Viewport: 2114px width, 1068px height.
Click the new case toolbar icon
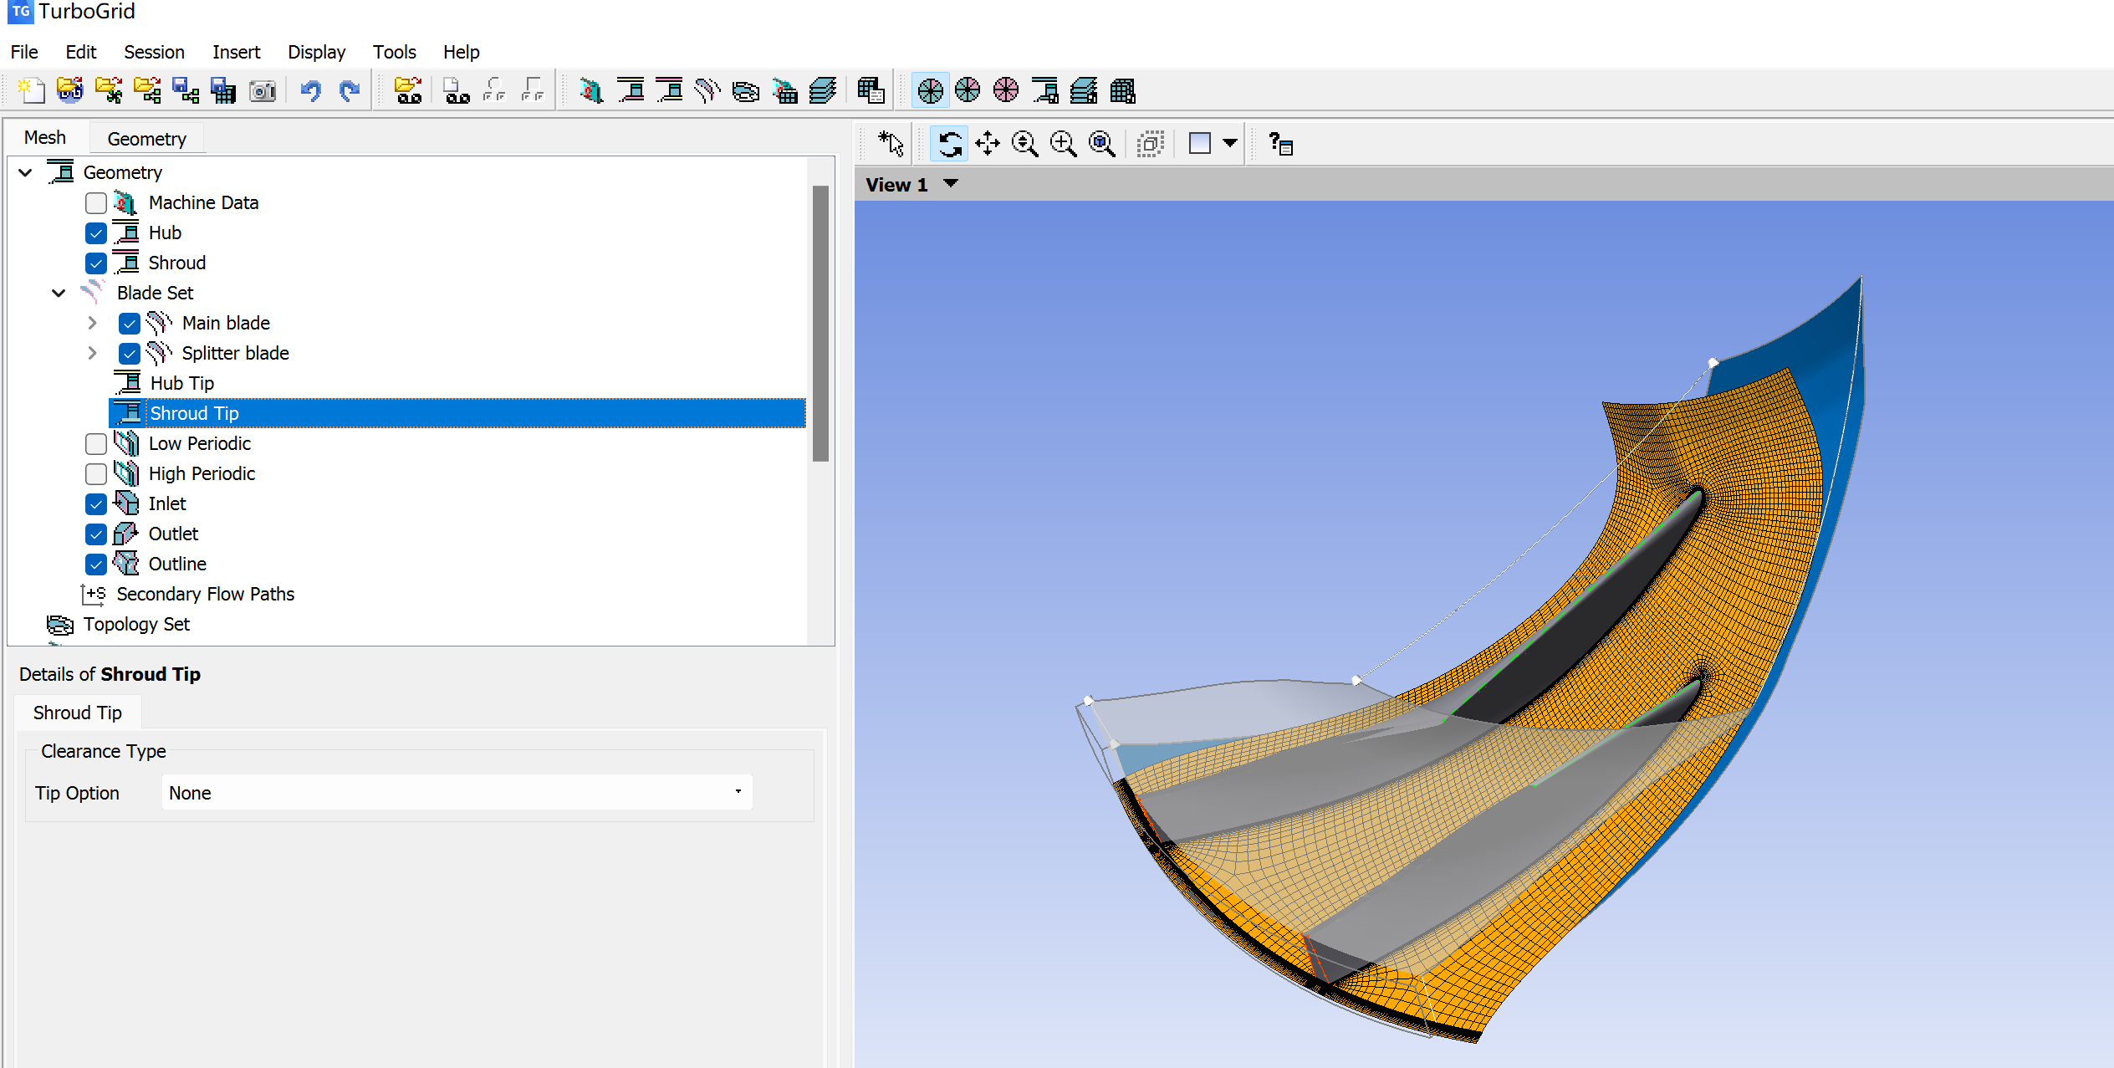click(x=32, y=90)
